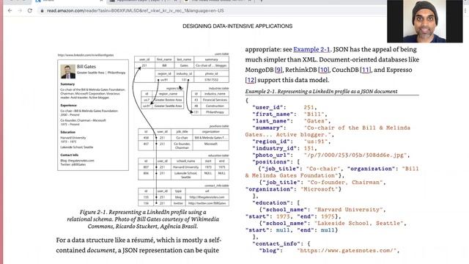Click the "last_name": "Gates" JSON line
The width and height of the screenshot is (469, 264).
[x=292, y=121]
